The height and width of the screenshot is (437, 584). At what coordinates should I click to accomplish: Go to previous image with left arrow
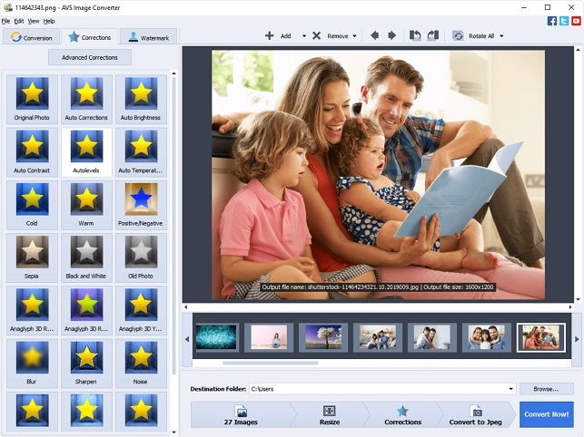pos(375,35)
